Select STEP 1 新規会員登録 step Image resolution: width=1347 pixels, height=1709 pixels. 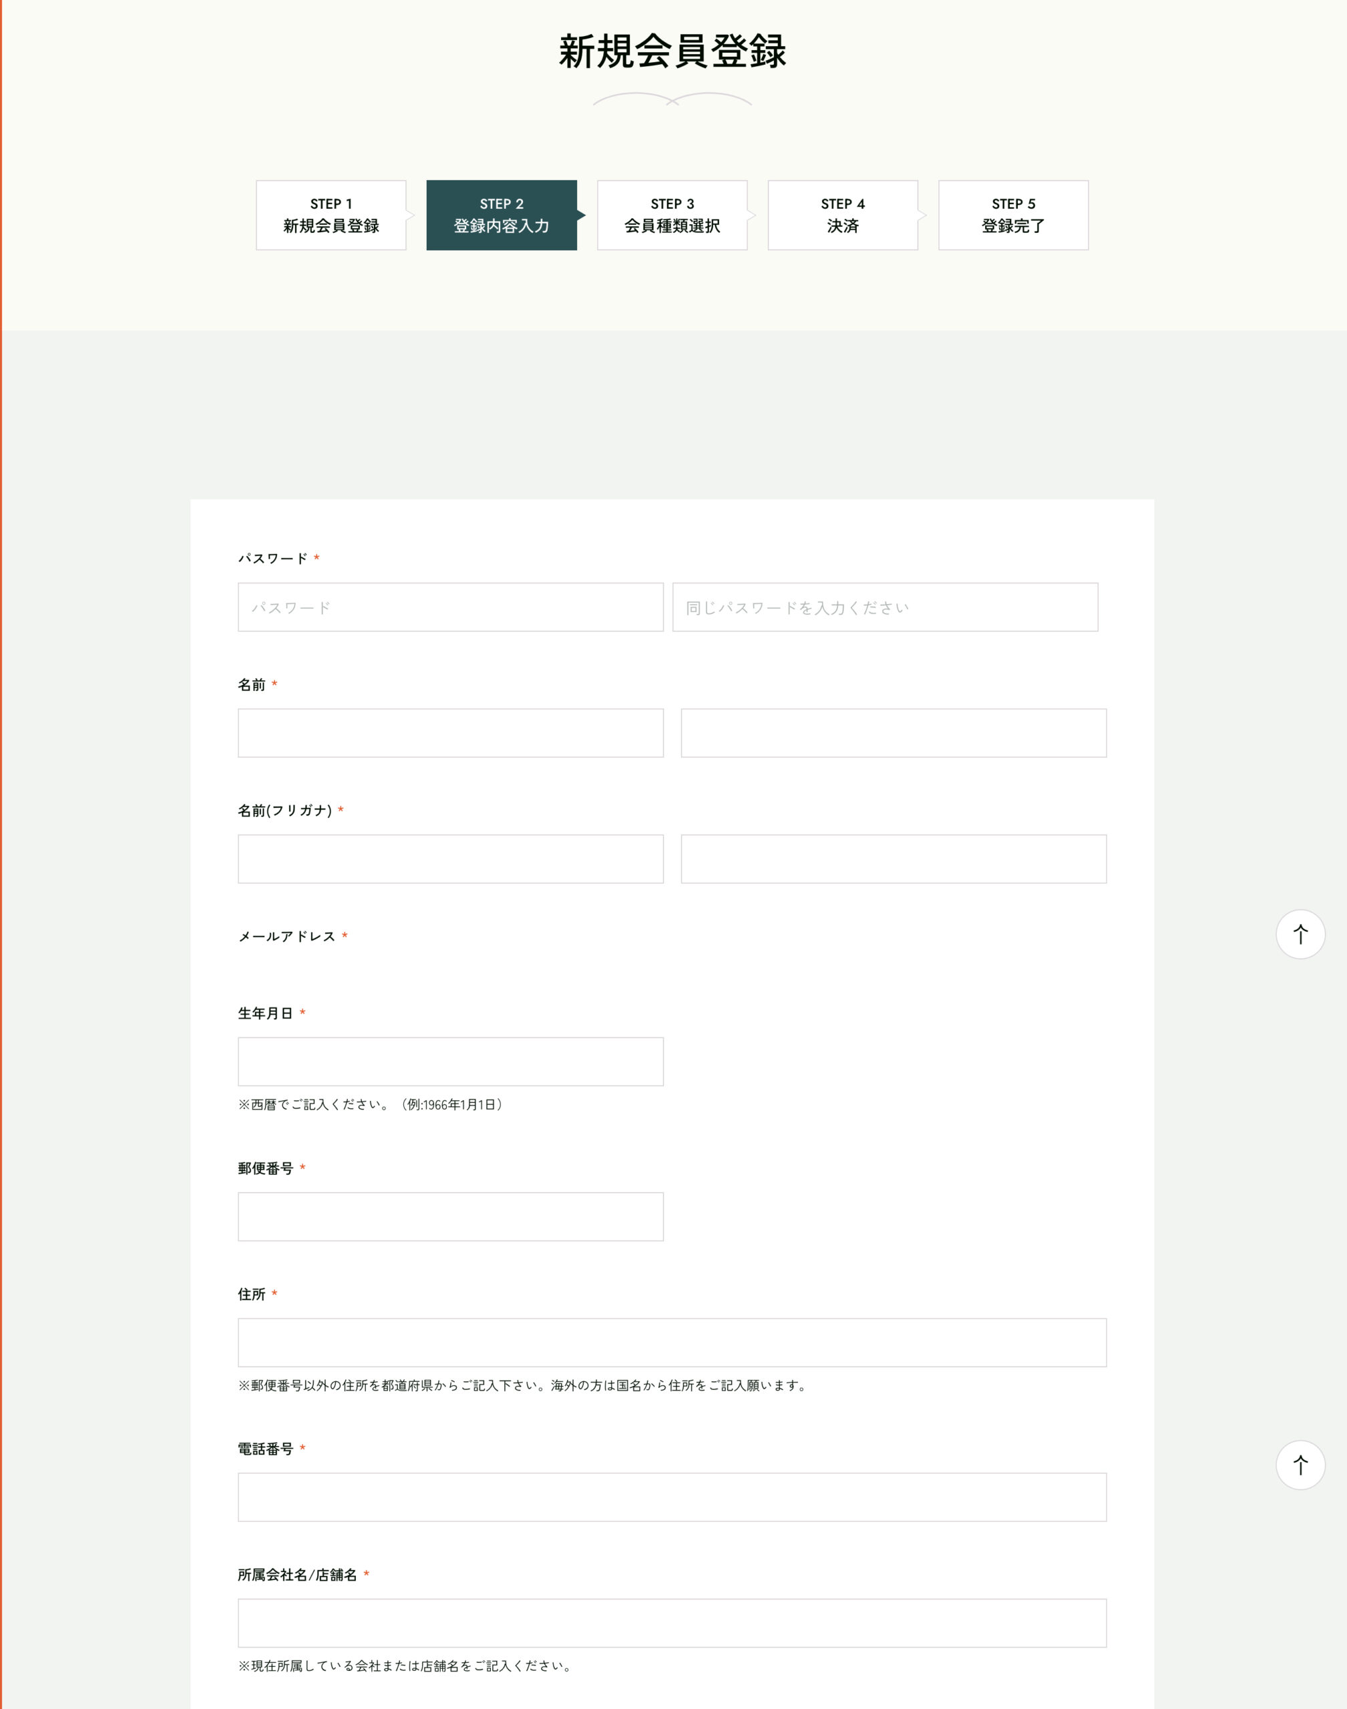pyautogui.click(x=331, y=215)
